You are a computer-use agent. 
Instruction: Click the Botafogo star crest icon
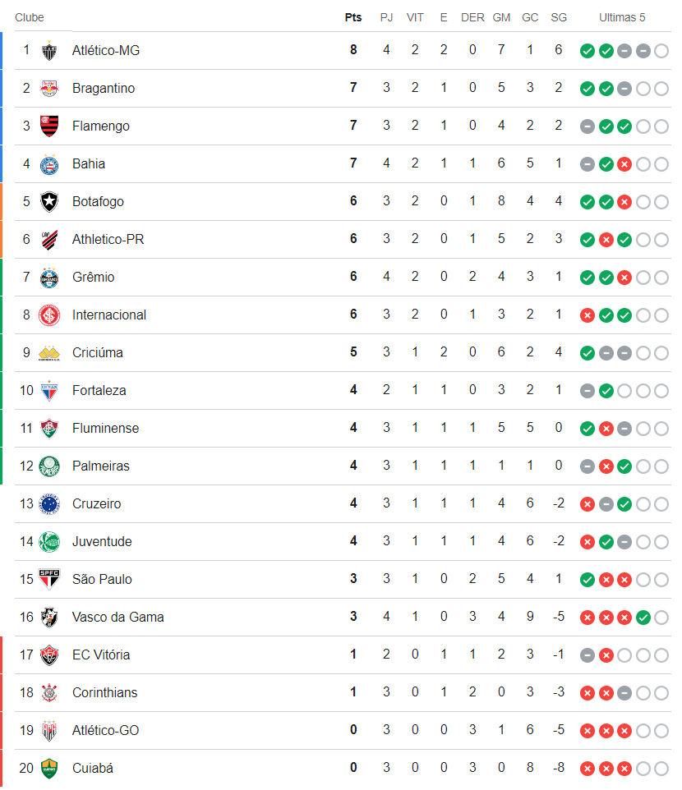pos(49,202)
